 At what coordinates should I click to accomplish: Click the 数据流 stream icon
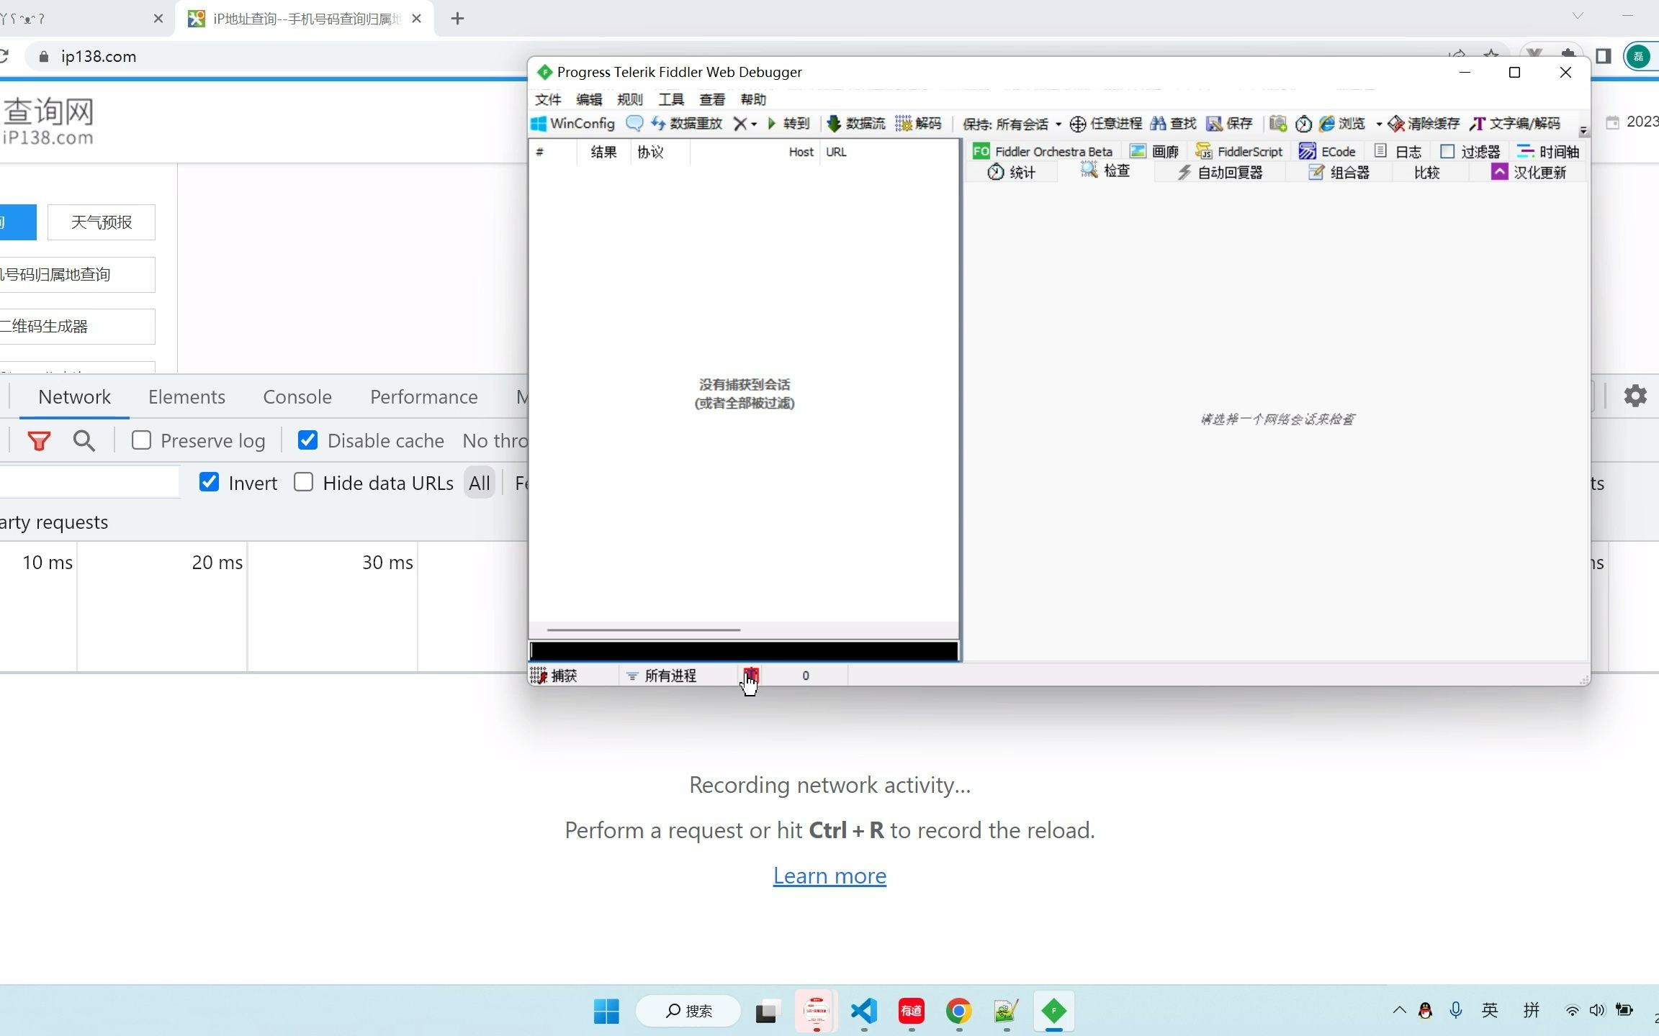pyautogui.click(x=834, y=123)
